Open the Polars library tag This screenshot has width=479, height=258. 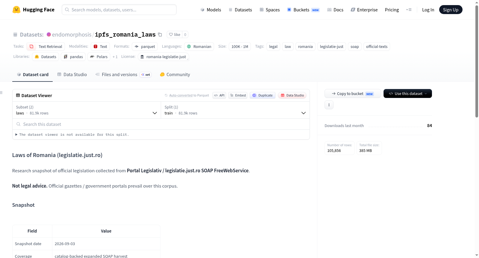[99, 57]
